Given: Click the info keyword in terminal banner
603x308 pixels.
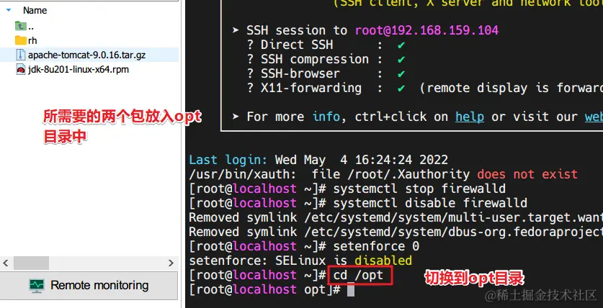Looking at the screenshot, I should click(326, 117).
